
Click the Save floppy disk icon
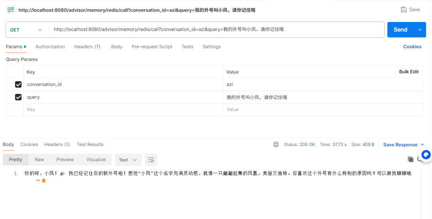[x=404, y=10]
